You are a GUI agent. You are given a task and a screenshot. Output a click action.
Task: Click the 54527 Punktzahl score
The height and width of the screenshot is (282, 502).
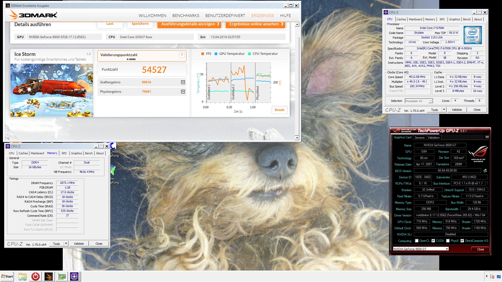tap(154, 70)
